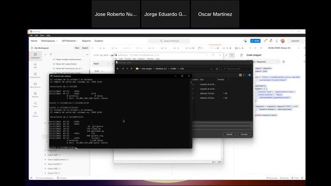Click the Postman sync status icon
Screen dimensions: 331x186
tap(245, 41)
